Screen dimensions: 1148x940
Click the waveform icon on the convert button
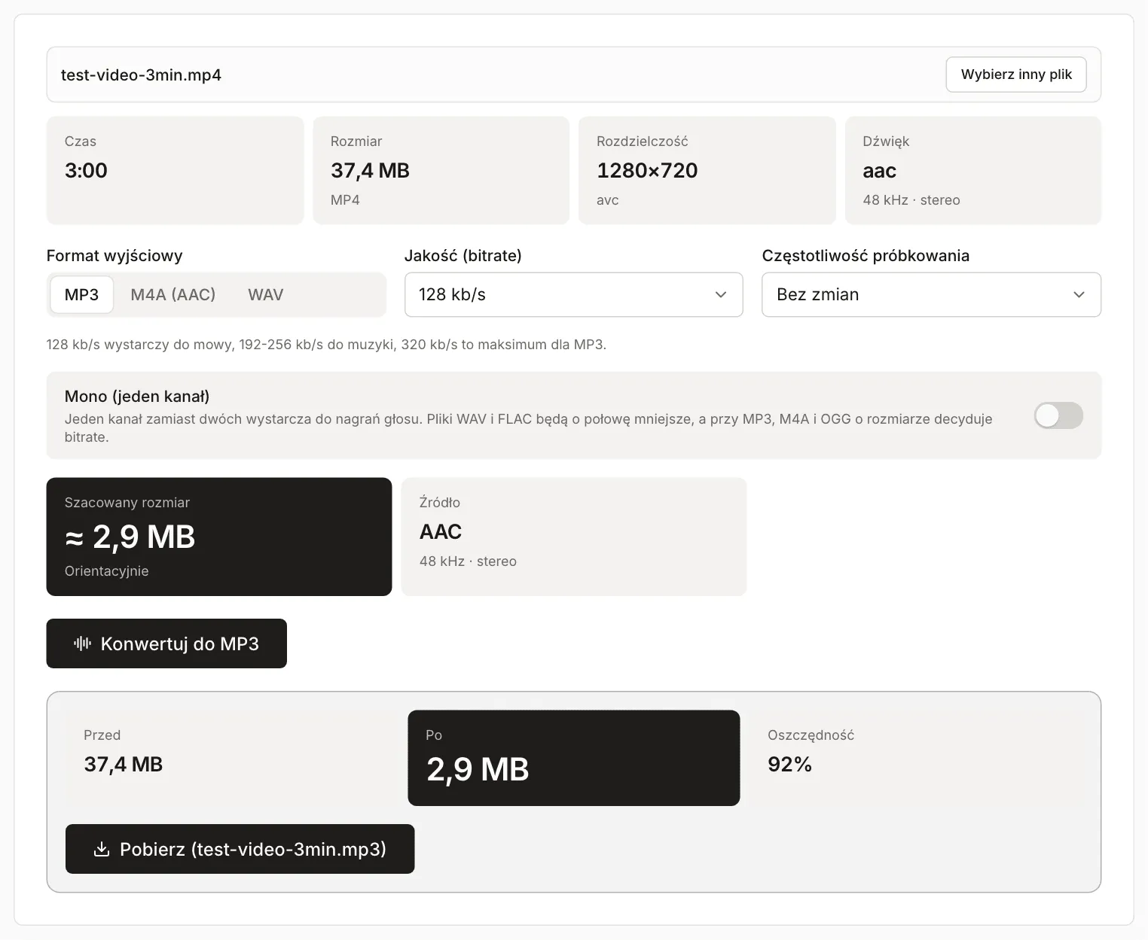point(82,643)
